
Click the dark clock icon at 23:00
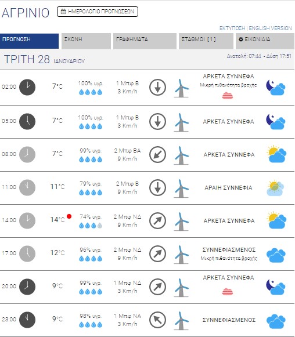27,320
